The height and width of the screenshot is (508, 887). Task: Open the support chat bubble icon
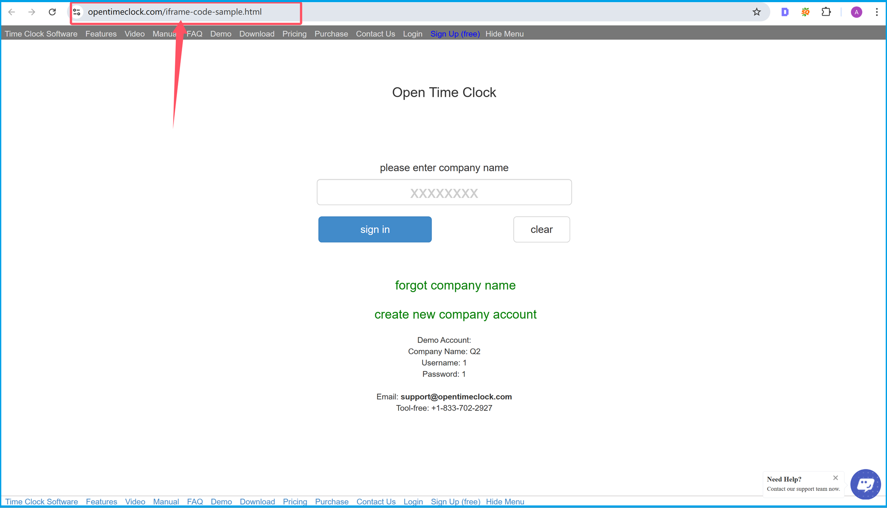pyautogui.click(x=866, y=484)
